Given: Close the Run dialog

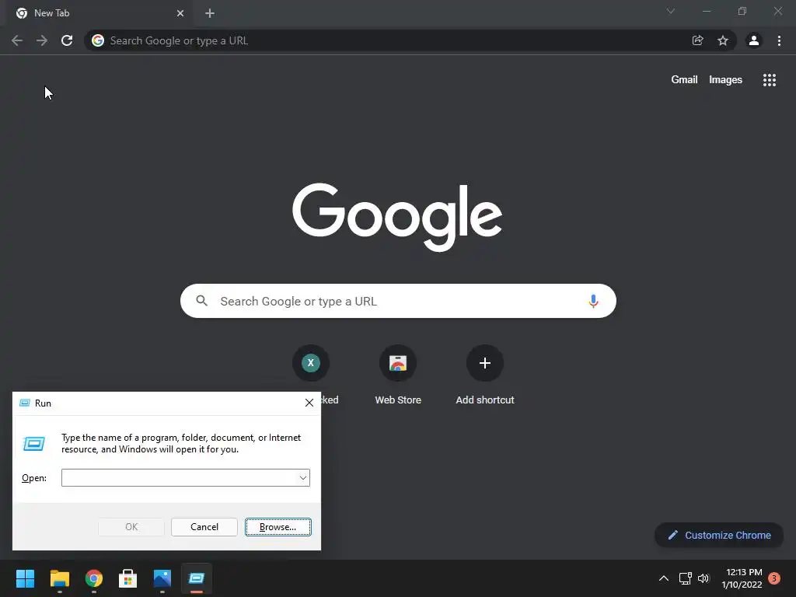Looking at the screenshot, I should click(x=309, y=403).
